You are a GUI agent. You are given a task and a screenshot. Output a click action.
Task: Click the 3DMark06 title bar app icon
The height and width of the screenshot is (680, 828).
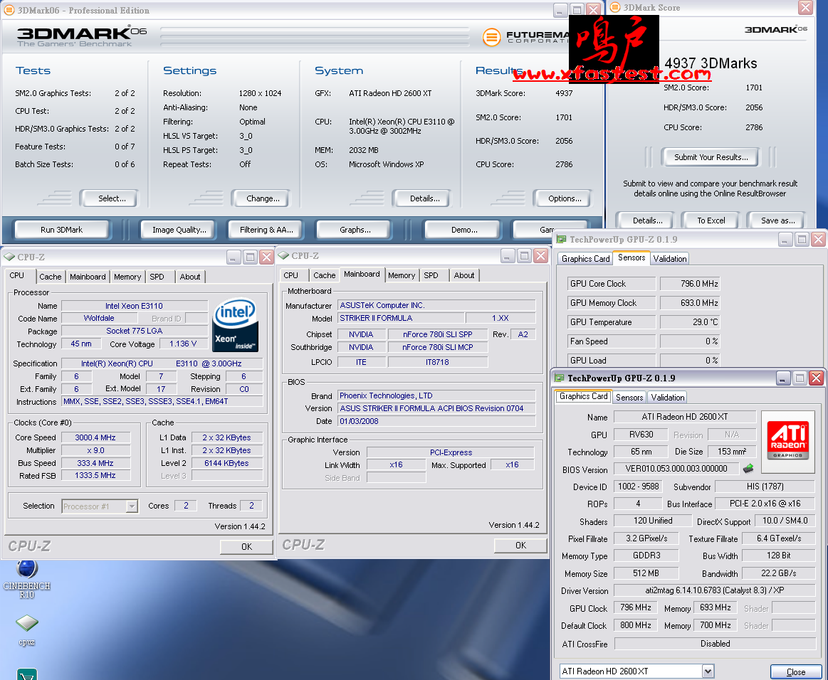[9, 10]
